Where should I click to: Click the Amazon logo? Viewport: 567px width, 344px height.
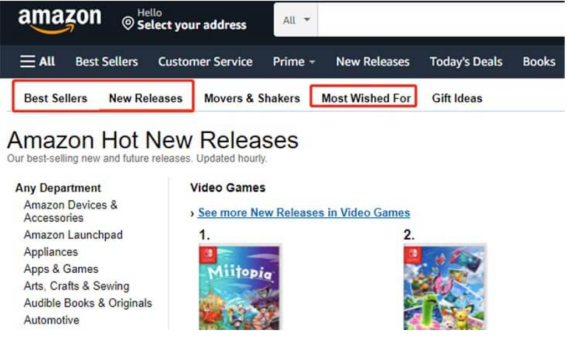[60, 21]
